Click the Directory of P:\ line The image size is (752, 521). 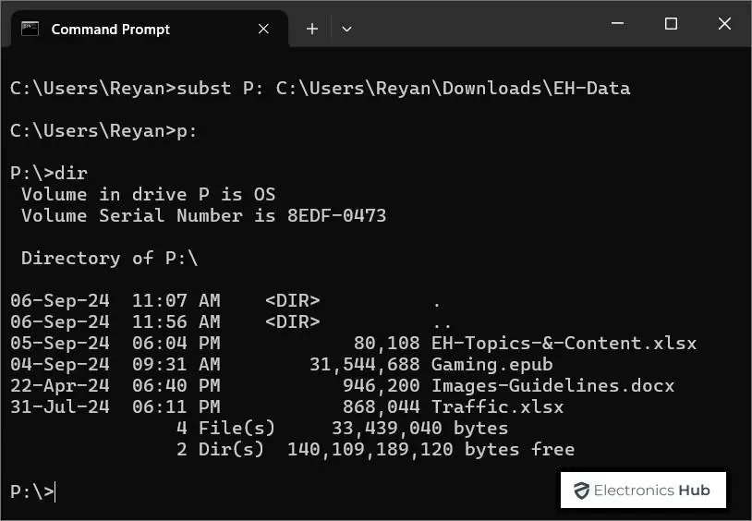[109, 258]
